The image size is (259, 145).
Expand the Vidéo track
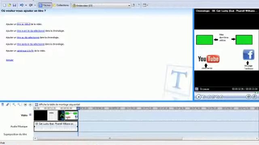[x=30, y=115]
